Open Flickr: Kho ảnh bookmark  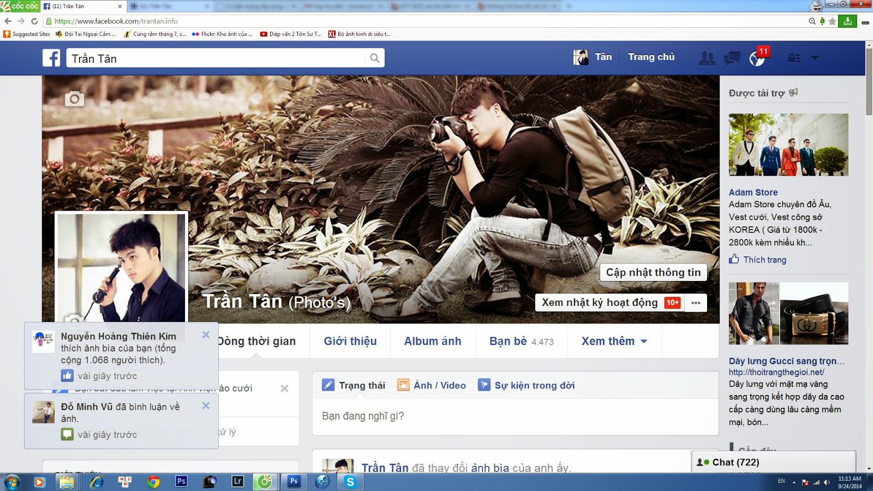222,34
